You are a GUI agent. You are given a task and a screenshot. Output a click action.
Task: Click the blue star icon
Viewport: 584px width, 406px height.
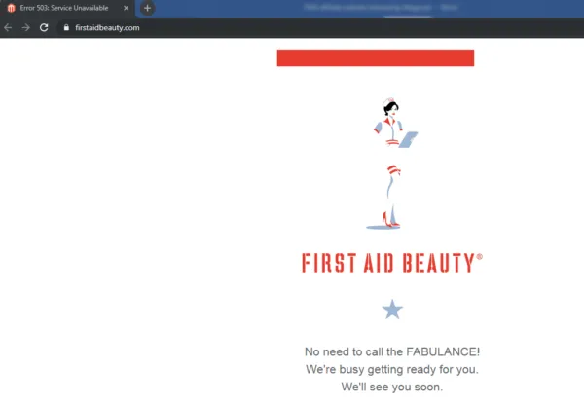392,310
